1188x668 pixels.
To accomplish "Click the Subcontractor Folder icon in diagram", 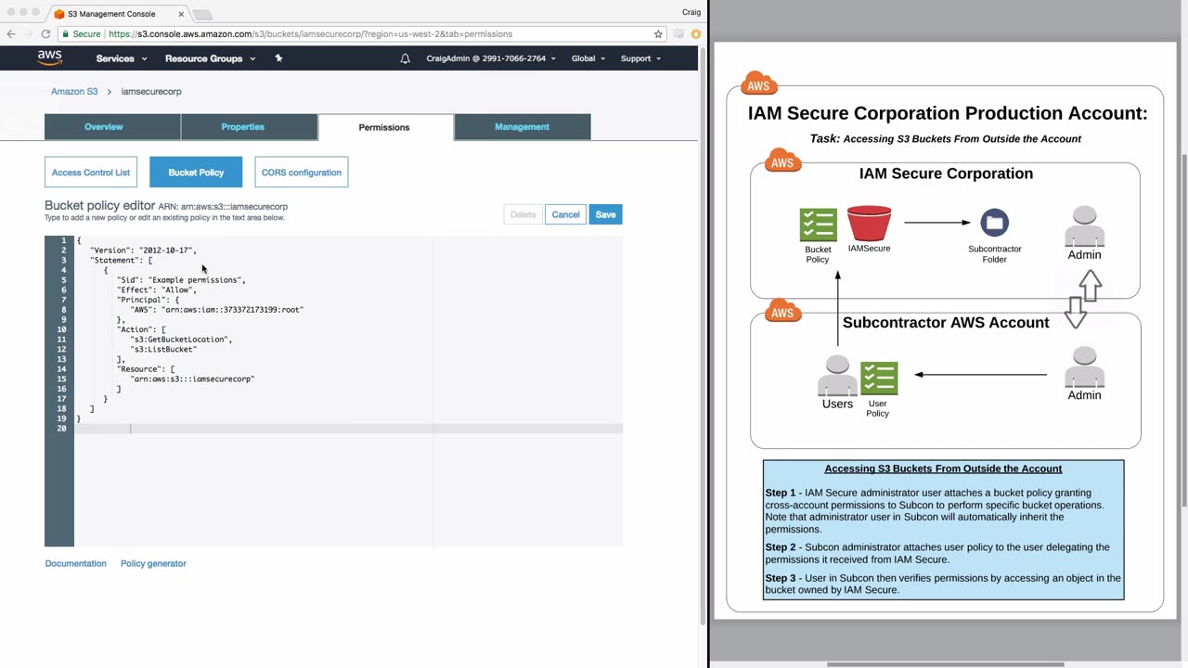I will tap(994, 223).
